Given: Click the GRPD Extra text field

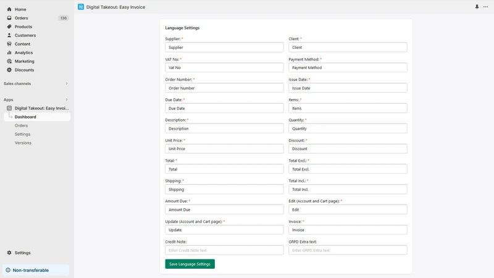Looking at the screenshot, I should pos(348,250).
